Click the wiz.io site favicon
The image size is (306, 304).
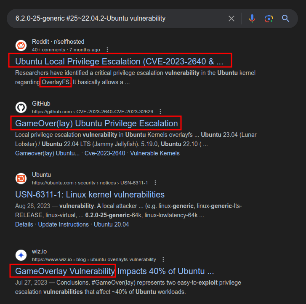click(x=21, y=255)
